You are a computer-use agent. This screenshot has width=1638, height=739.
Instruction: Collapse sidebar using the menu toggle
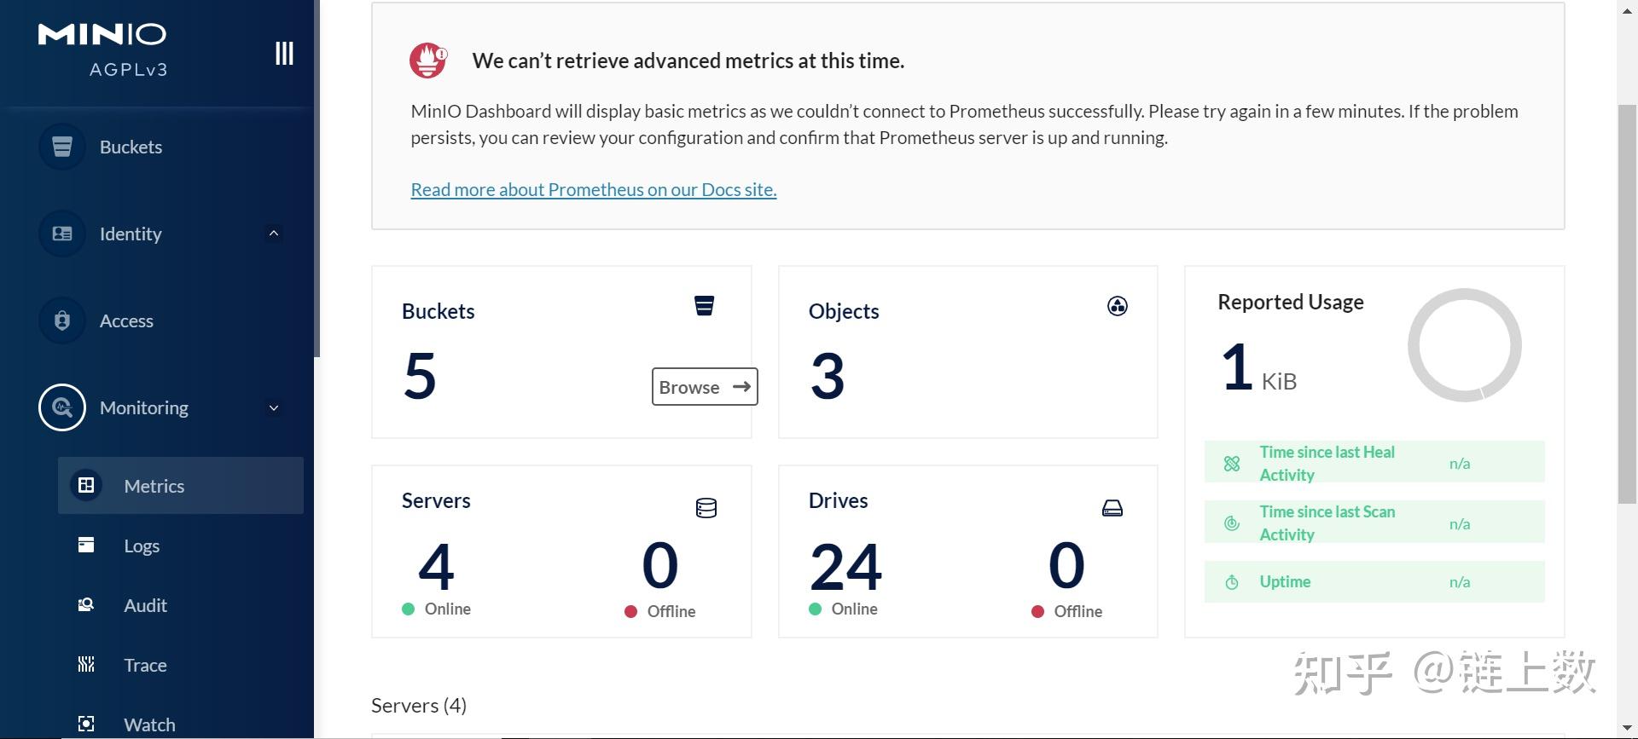point(284,53)
